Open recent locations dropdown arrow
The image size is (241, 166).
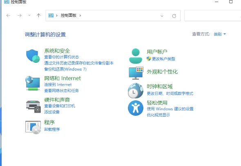[29, 15]
